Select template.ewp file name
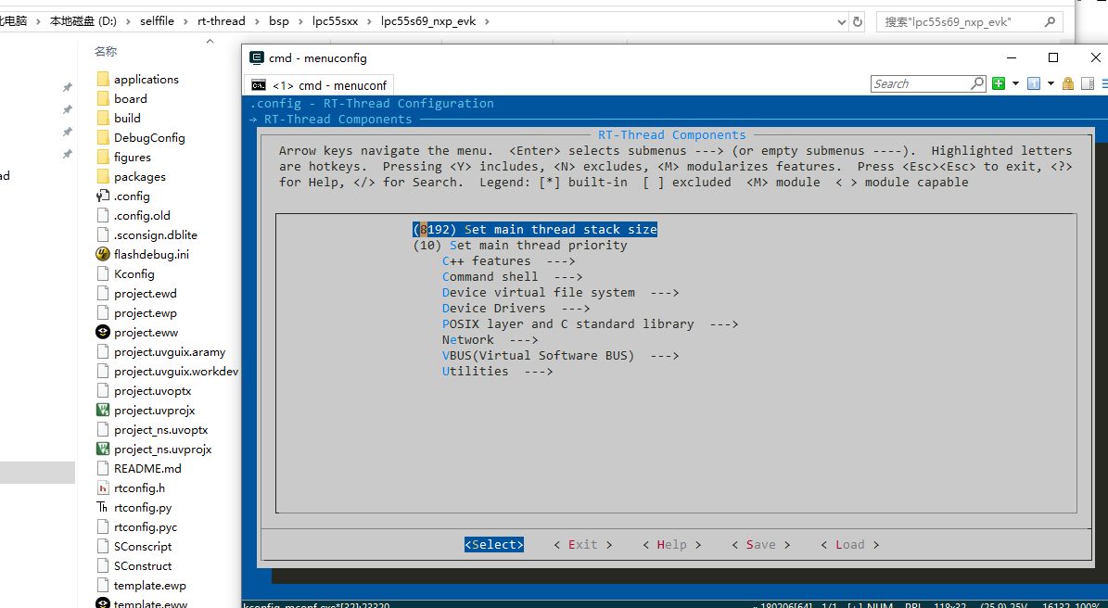The width and height of the screenshot is (1108, 608). tap(150, 586)
